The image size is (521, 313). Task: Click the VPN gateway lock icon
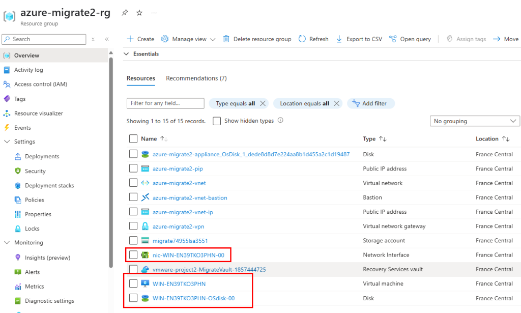pos(145,226)
